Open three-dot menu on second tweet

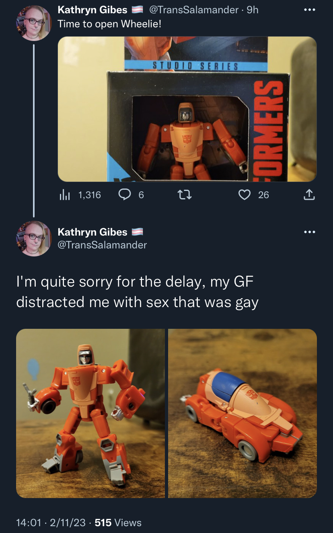click(x=308, y=232)
